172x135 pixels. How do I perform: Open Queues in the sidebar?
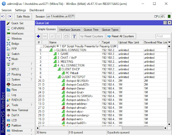coord(16,85)
